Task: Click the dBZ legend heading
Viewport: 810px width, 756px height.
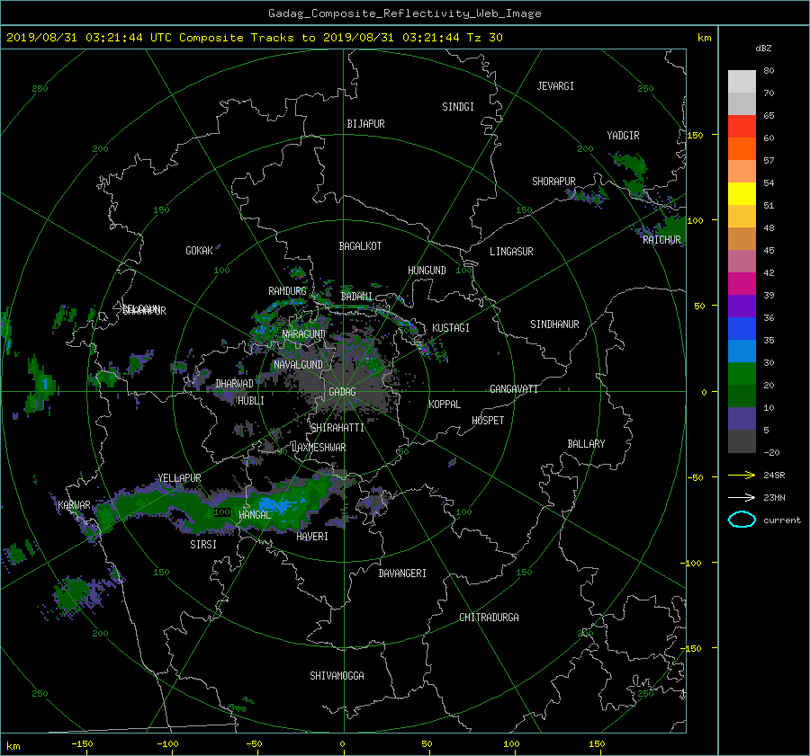Action: (x=763, y=49)
